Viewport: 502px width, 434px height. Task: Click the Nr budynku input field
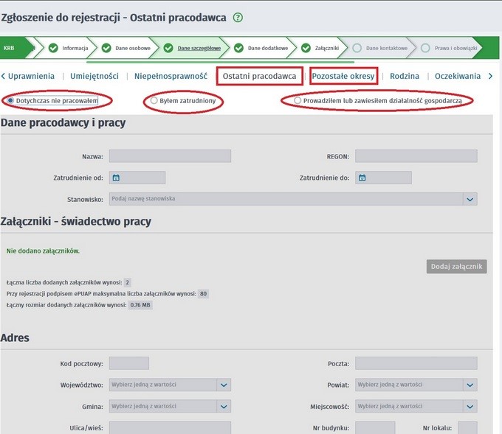pyautogui.click(x=375, y=427)
